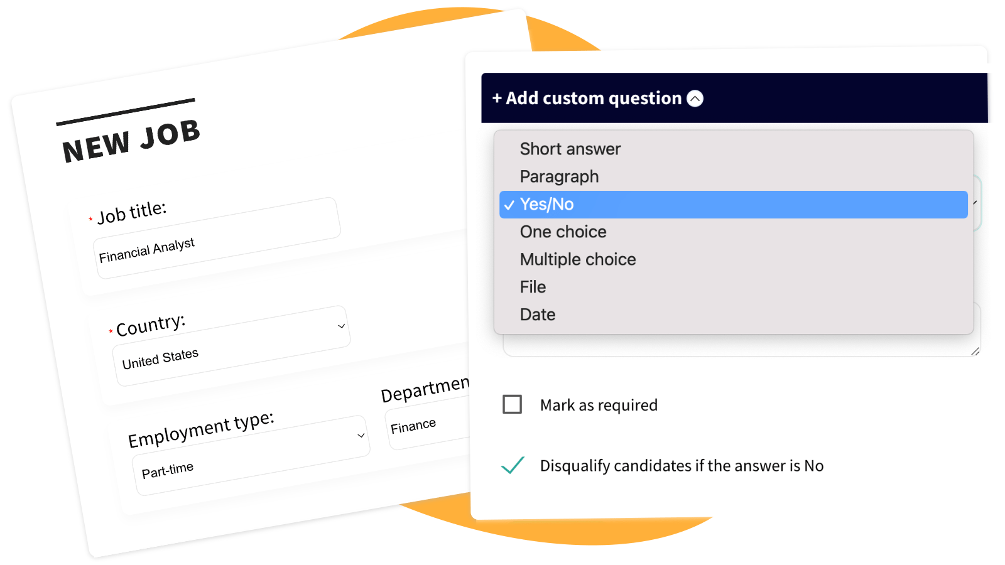Choose File question type
Screen dimensions: 1005x565
[x=533, y=288]
